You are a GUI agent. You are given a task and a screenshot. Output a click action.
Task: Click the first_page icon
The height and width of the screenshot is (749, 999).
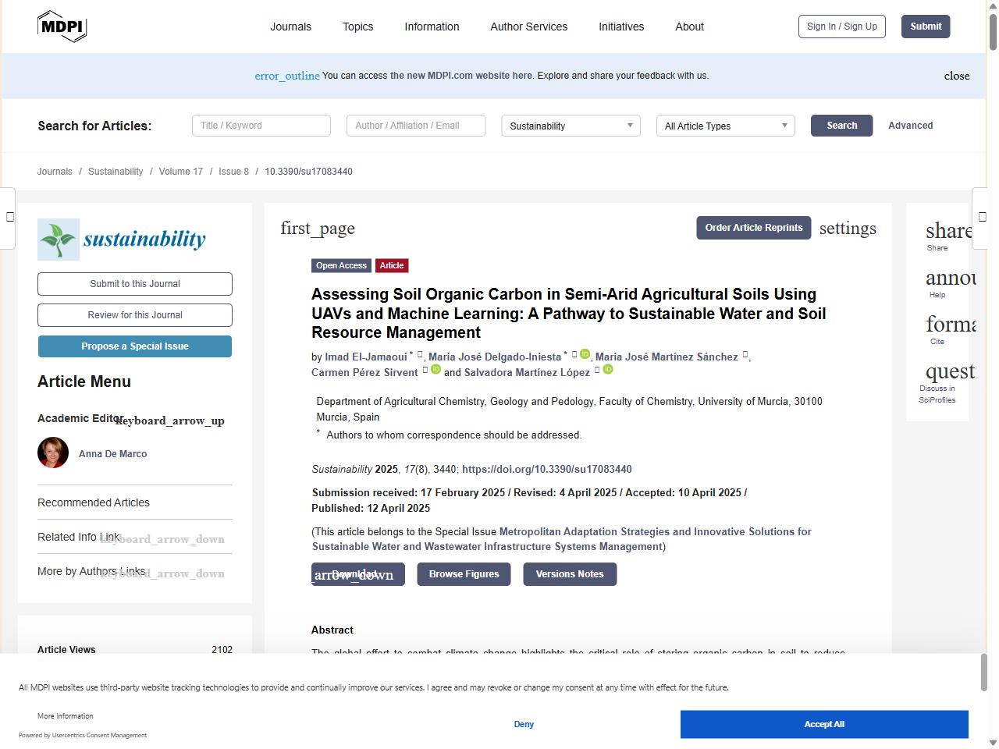(318, 229)
